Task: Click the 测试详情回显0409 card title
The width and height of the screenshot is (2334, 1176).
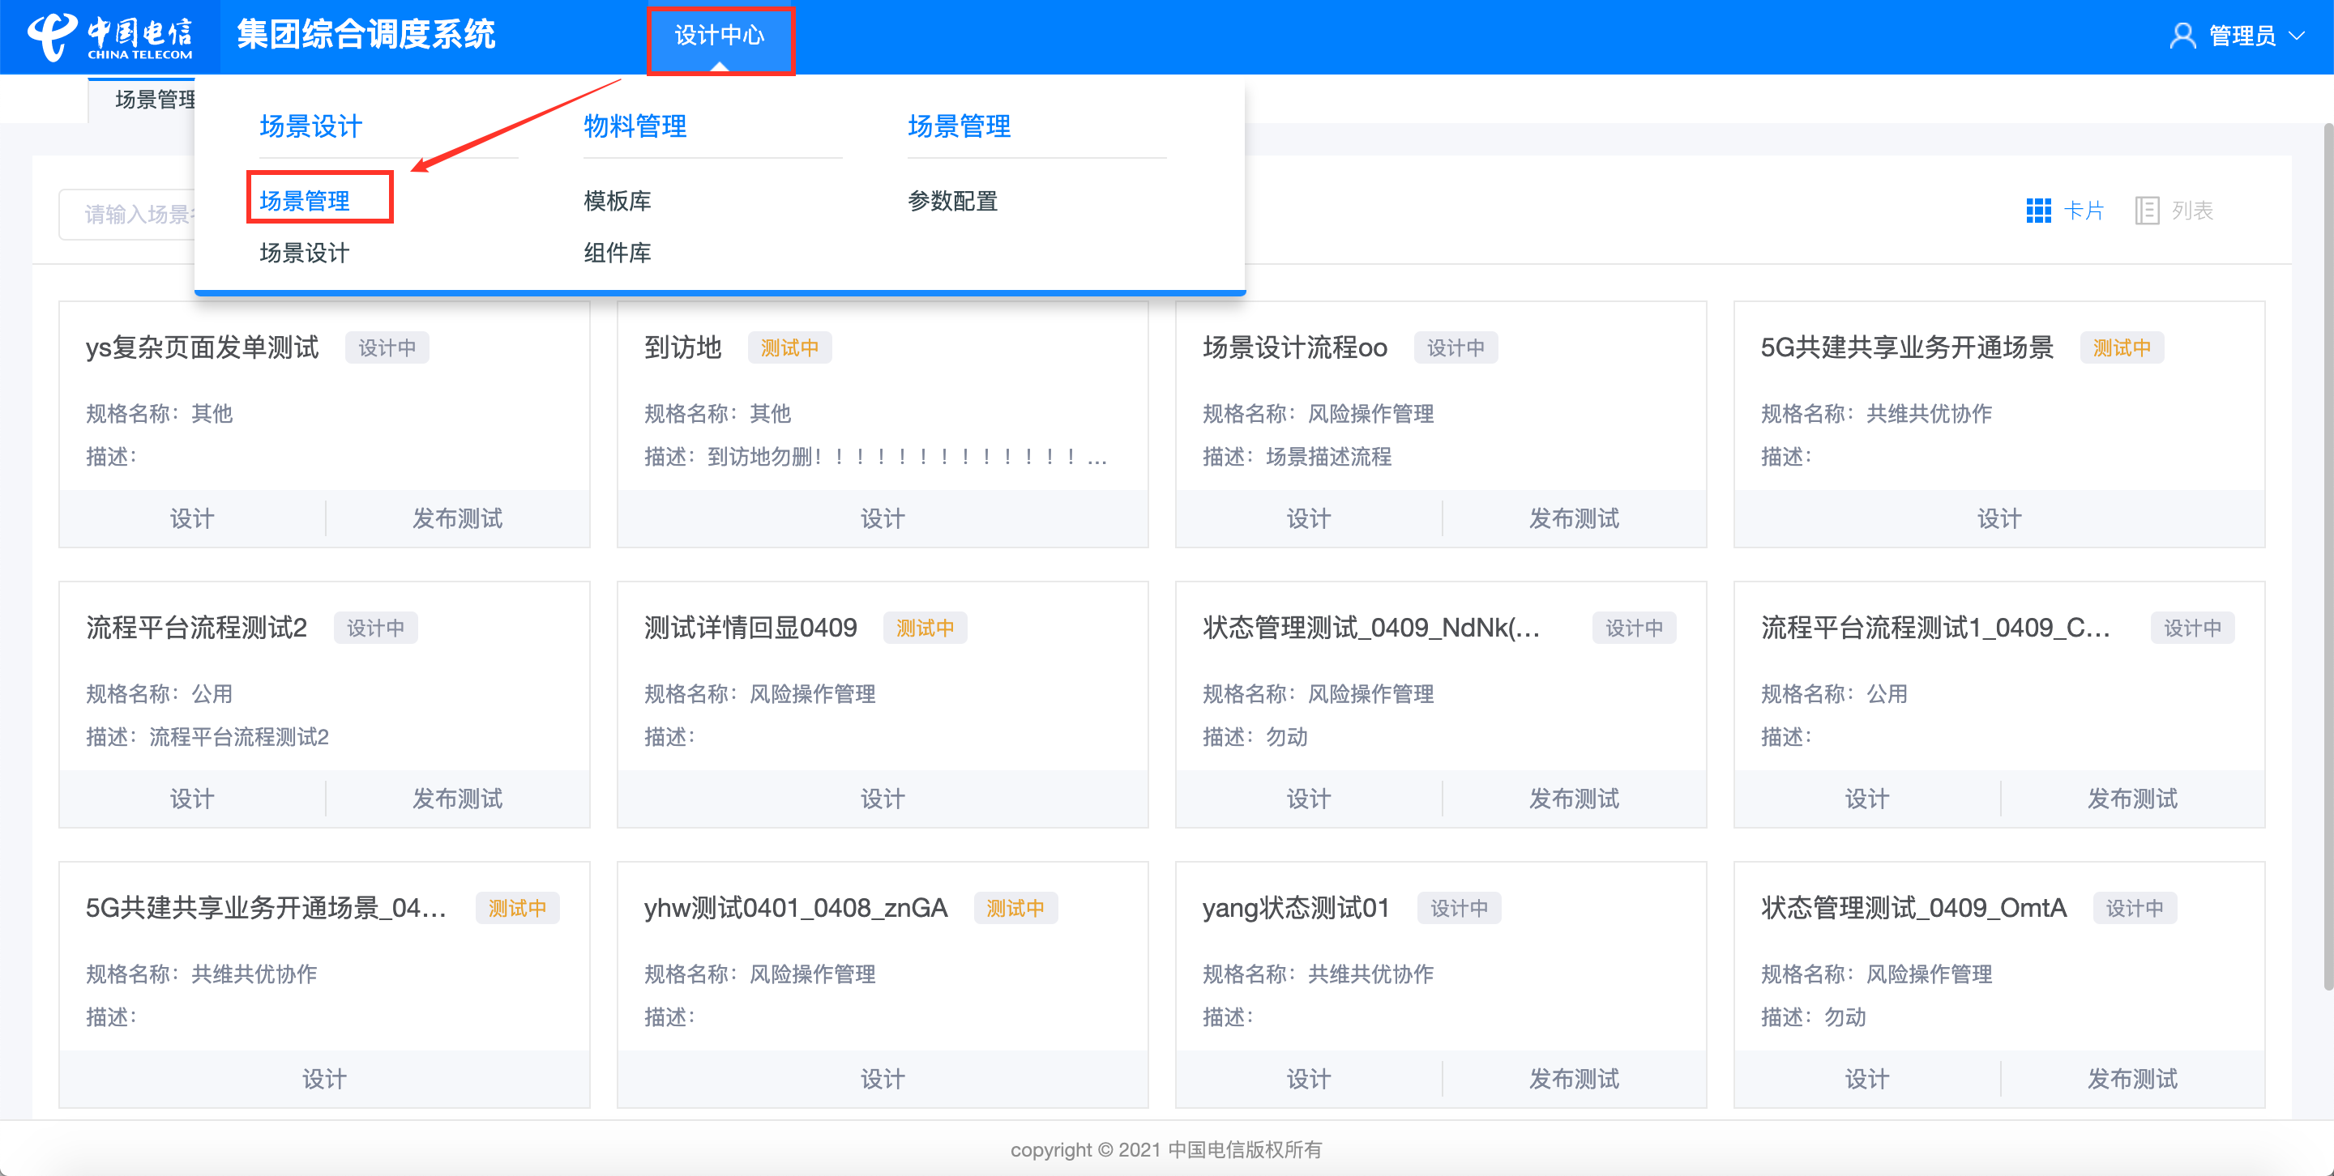Action: point(750,628)
